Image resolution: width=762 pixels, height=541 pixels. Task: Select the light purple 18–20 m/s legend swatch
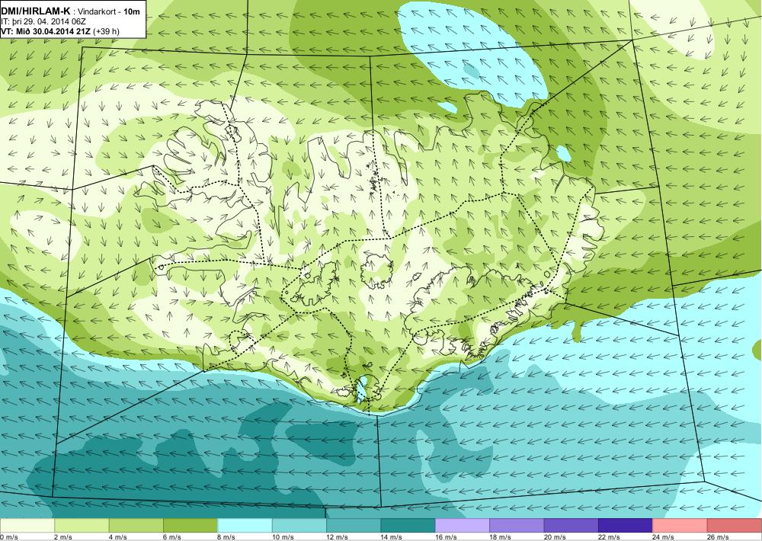pyautogui.click(x=517, y=526)
